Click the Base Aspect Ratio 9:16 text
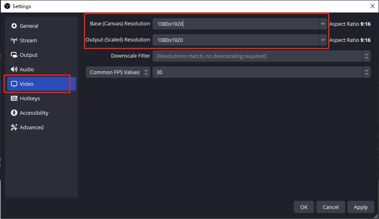 point(350,24)
